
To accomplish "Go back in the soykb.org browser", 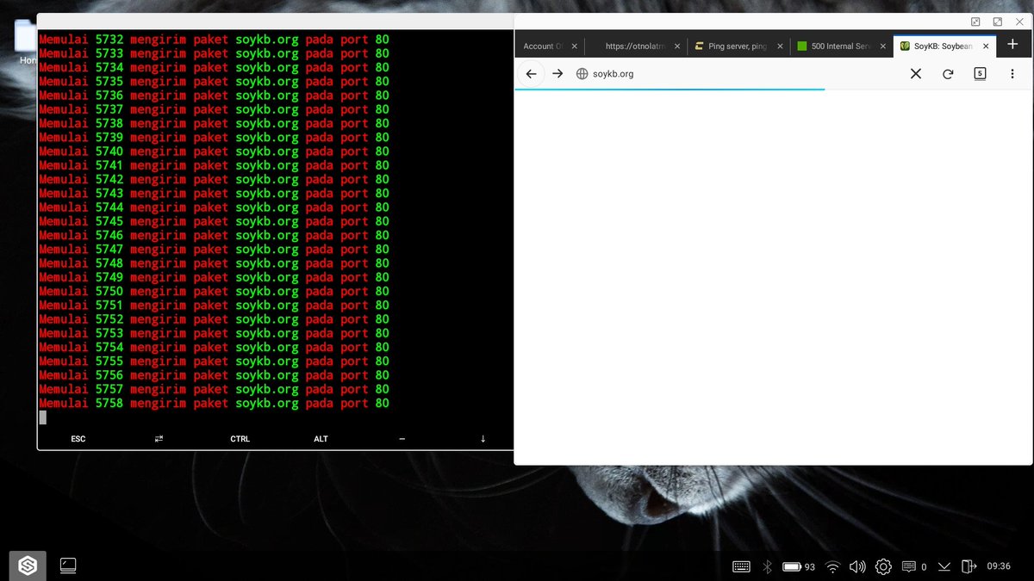I will coord(531,74).
